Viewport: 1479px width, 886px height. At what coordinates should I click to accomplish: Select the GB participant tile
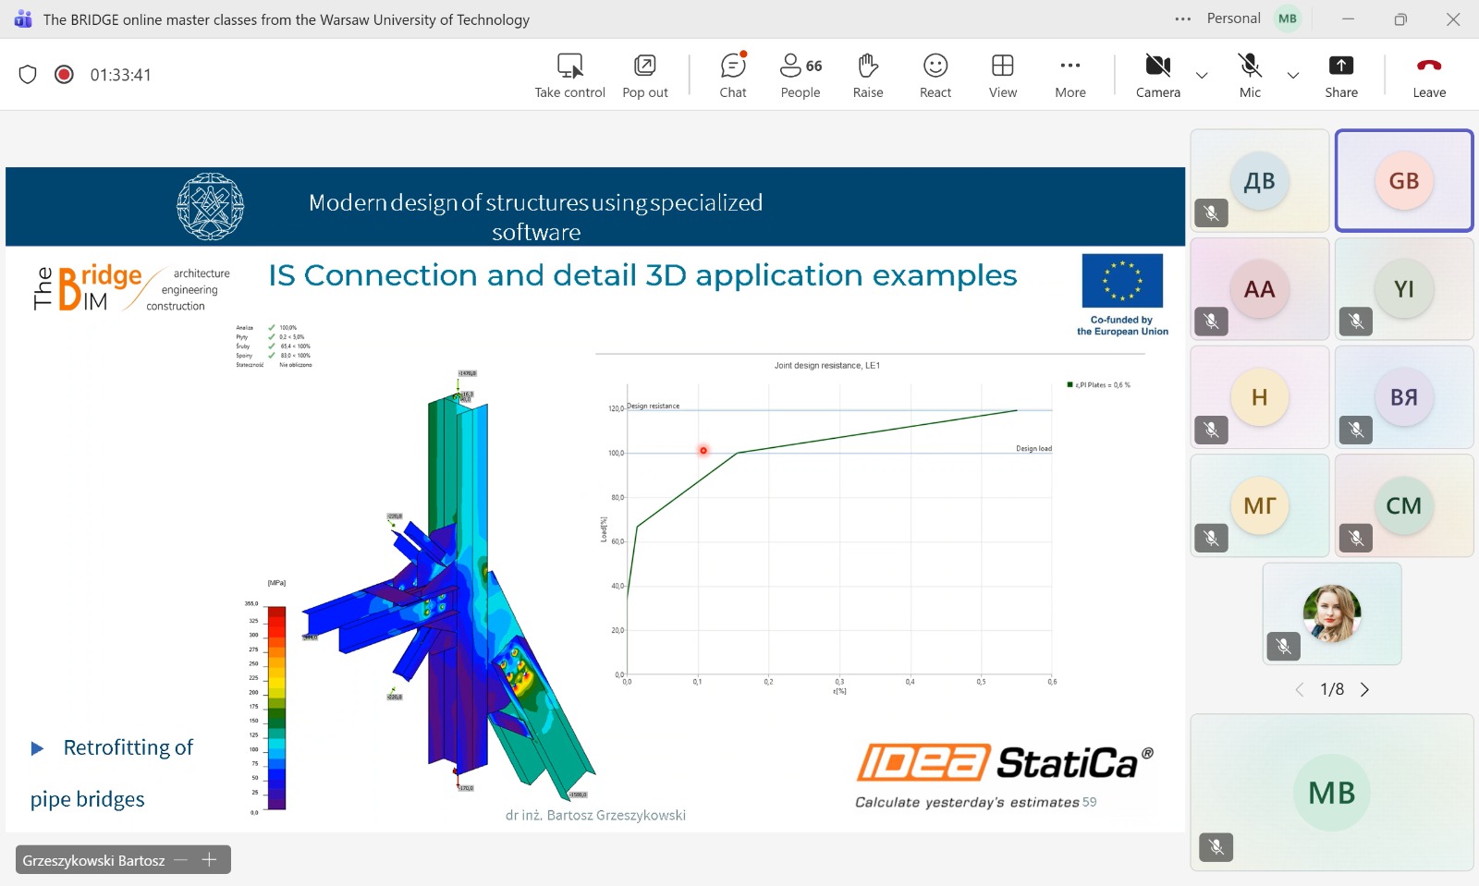1403,181
